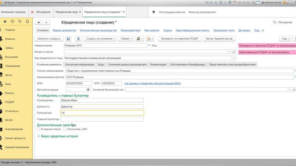The height and width of the screenshot is (166, 296).
Task: Switch to Склонения данных руководителя tab
Action: pyautogui.click(x=127, y=65)
